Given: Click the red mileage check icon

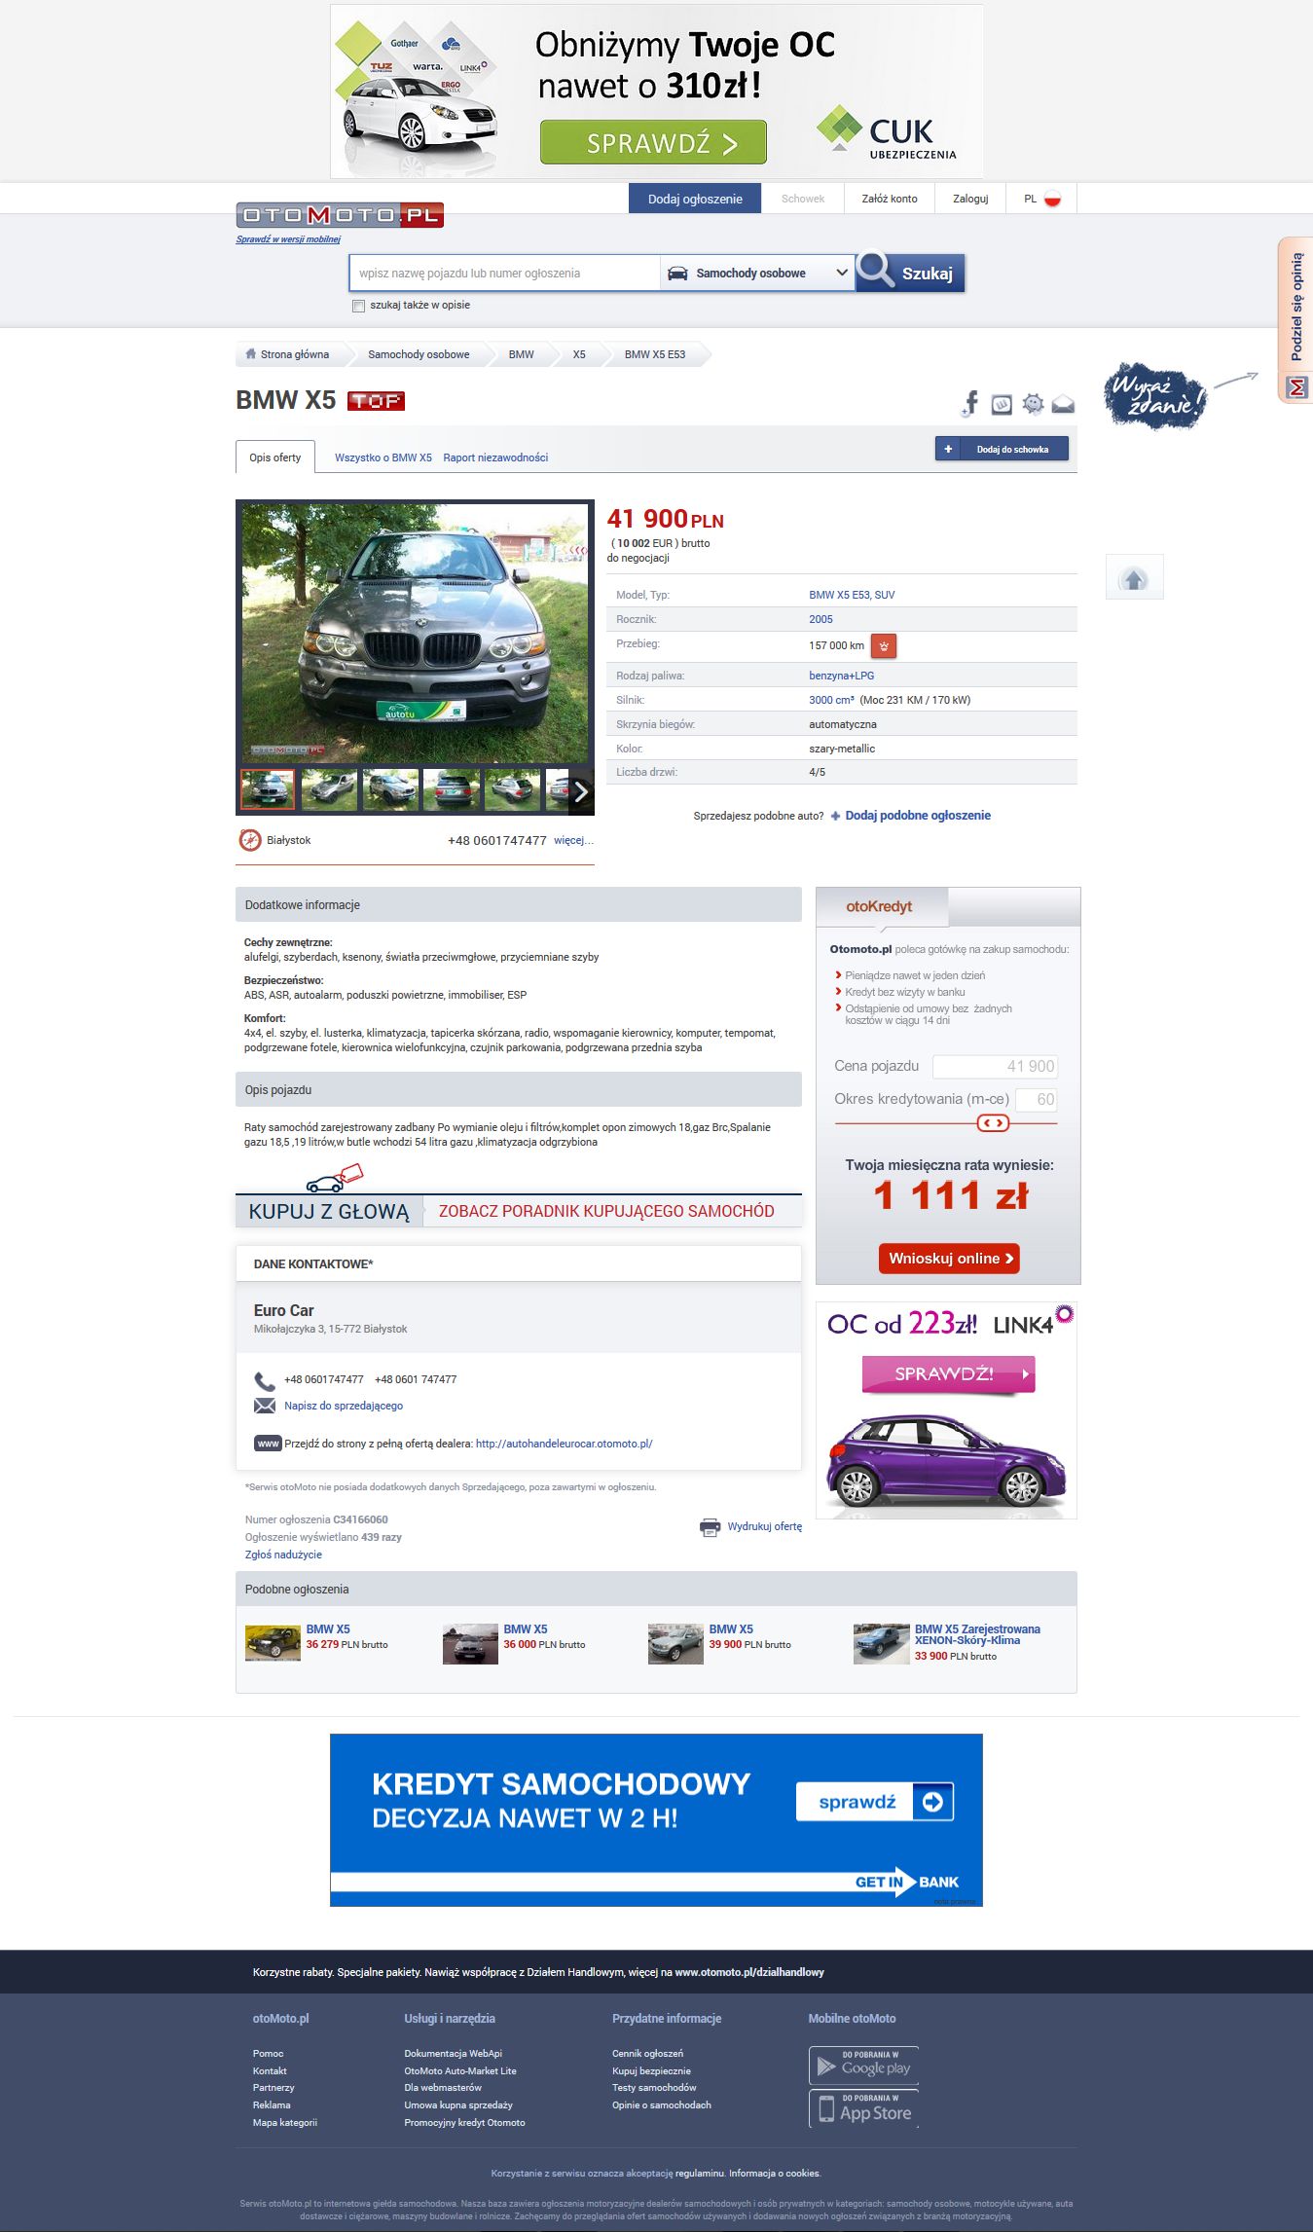Looking at the screenshot, I should click(x=884, y=645).
